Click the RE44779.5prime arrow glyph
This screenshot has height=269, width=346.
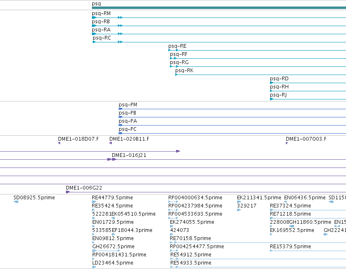tap(94, 202)
